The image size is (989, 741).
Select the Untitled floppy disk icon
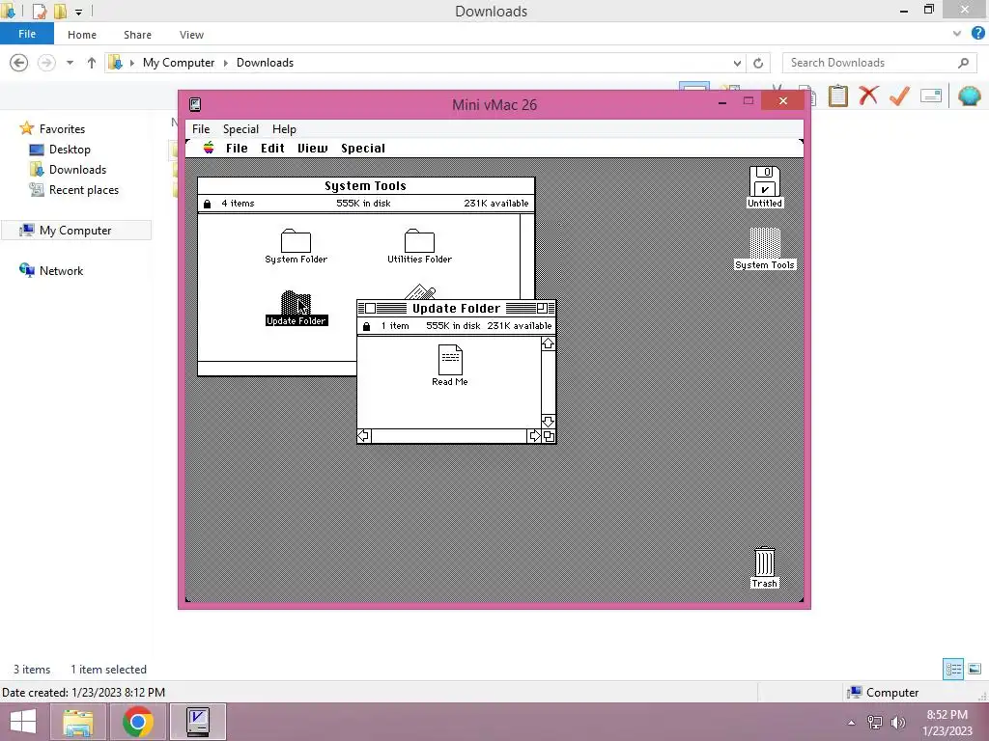765,181
